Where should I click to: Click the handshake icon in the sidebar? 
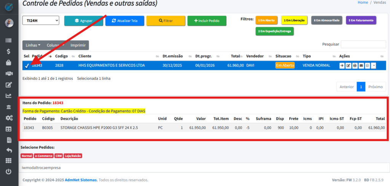8,73
